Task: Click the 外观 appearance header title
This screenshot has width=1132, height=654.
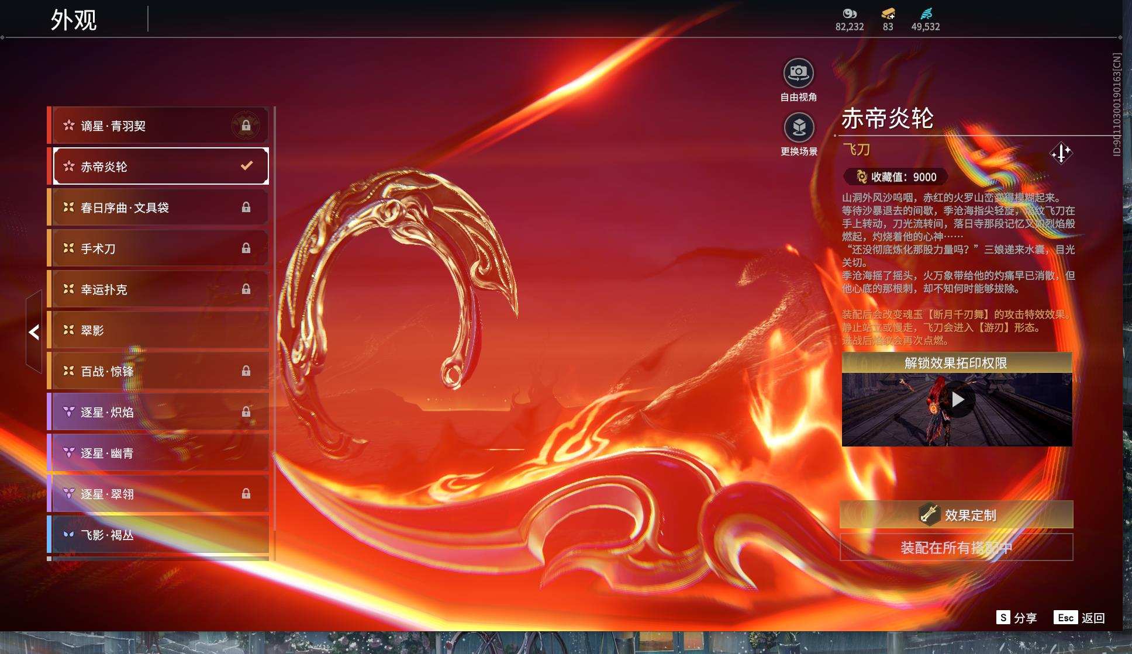Action: coord(74,20)
